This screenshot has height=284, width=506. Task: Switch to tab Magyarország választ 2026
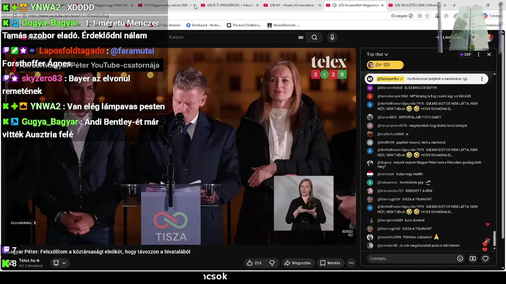166,5
